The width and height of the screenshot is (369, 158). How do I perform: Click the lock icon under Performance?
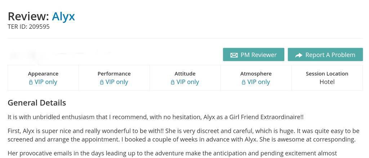pos(102,82)
